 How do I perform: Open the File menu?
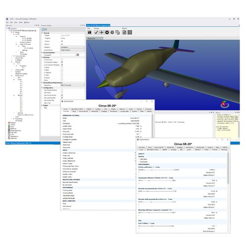[x=7, y=22]
